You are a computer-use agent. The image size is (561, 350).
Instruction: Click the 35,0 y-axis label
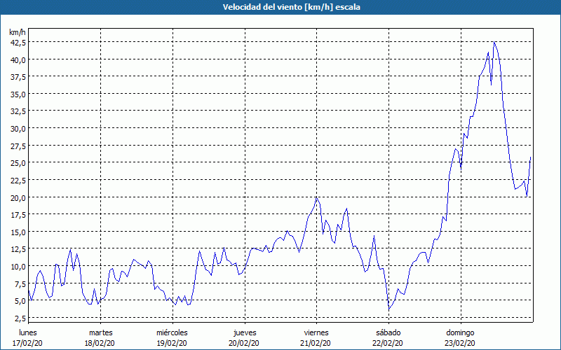click(18, 94)
